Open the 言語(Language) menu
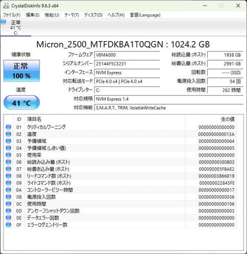This screenshot has width=247, height=254. 145,15
